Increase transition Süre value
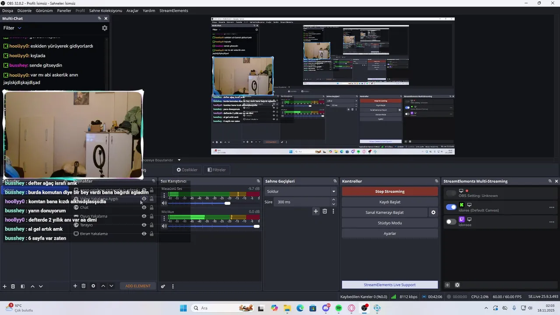Image resolution: width=560 pixels, height=315 pixels. 333,200
